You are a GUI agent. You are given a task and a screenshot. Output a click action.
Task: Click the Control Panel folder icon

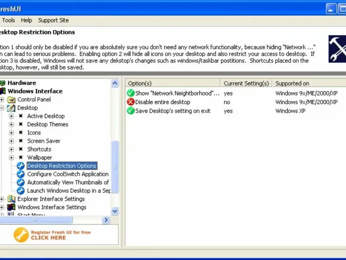pyautogui.click(x=11, y=100)
